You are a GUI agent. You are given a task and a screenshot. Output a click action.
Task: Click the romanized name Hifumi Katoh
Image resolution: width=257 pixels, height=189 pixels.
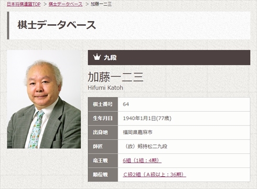105,88
